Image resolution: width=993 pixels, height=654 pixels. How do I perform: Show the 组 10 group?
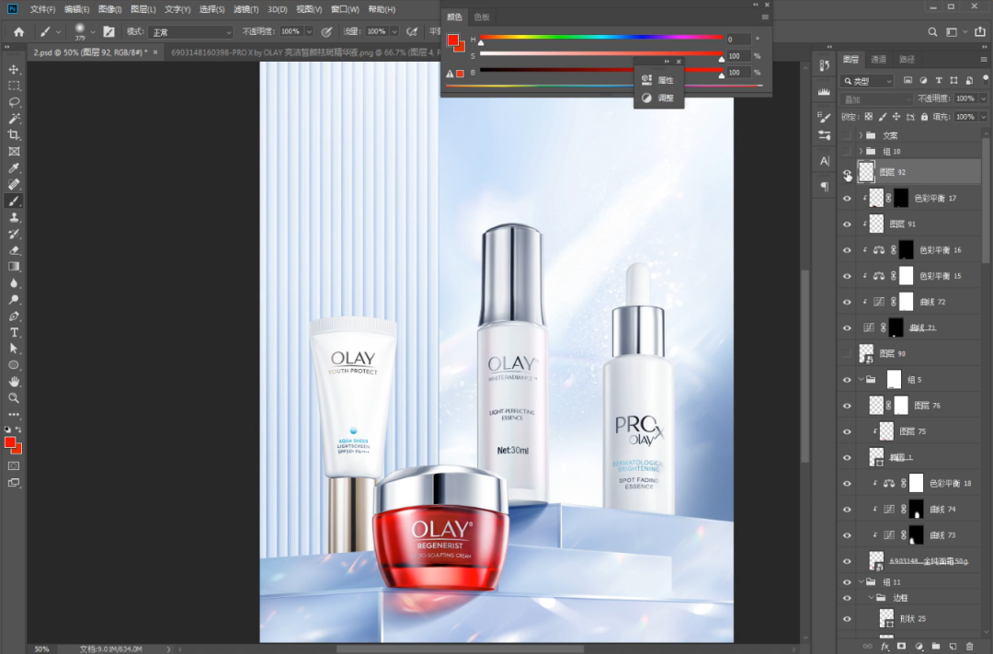pyautogui.click(x=848, y=152)
